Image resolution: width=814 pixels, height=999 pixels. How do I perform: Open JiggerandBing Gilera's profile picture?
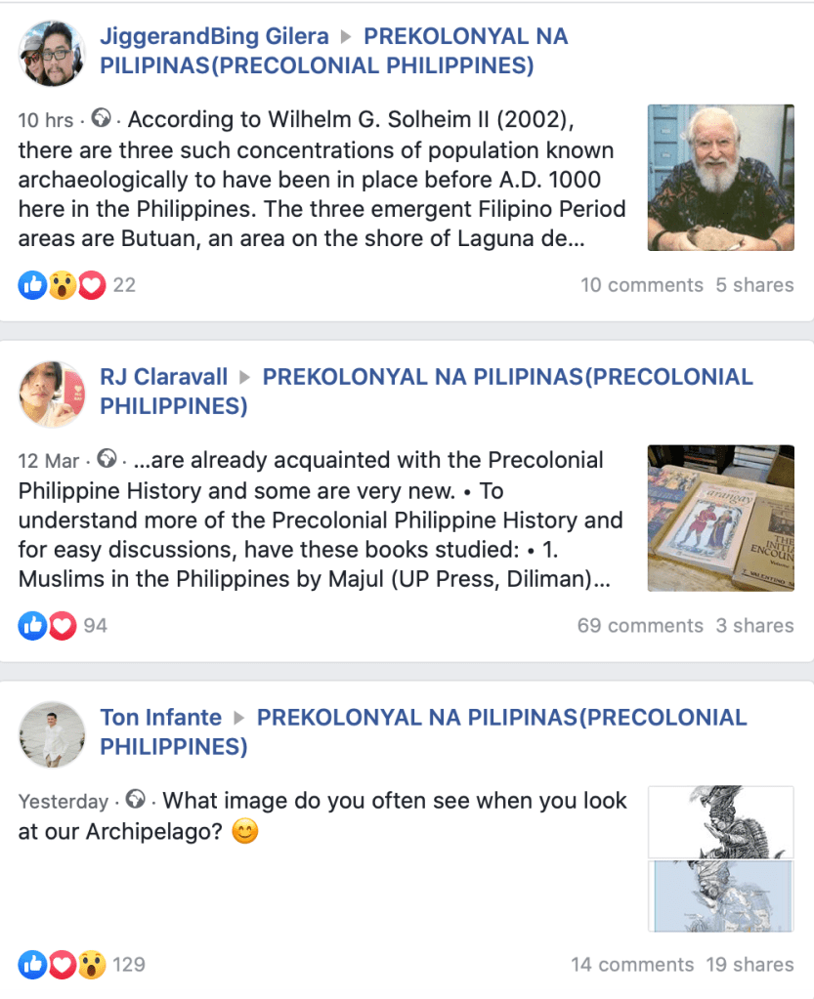tap(52, 53)
